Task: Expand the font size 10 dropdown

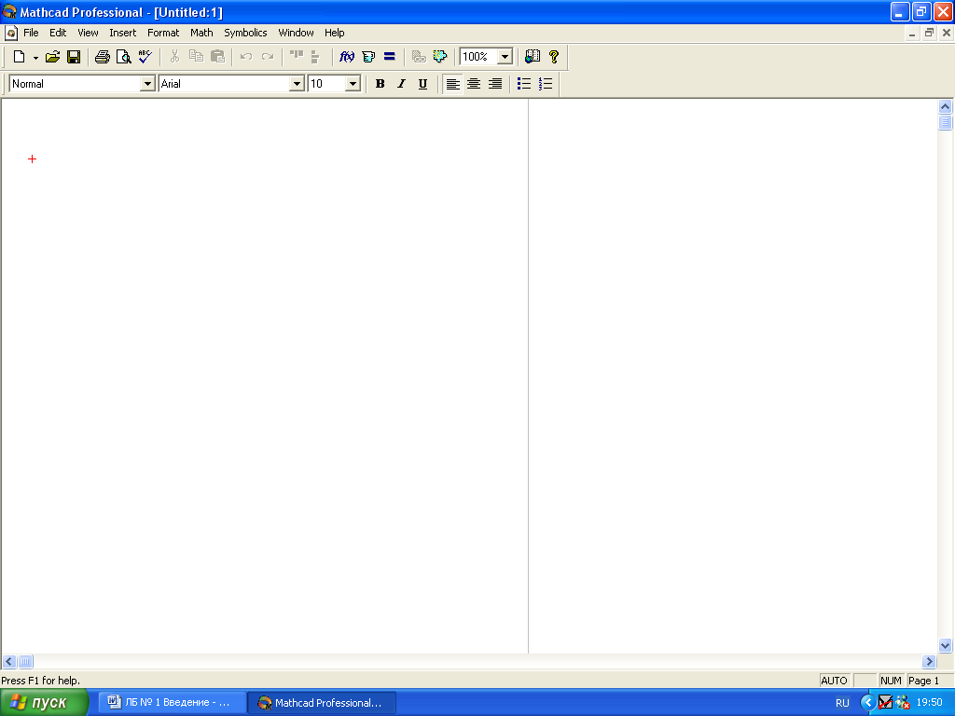Action: pos(353,84)
